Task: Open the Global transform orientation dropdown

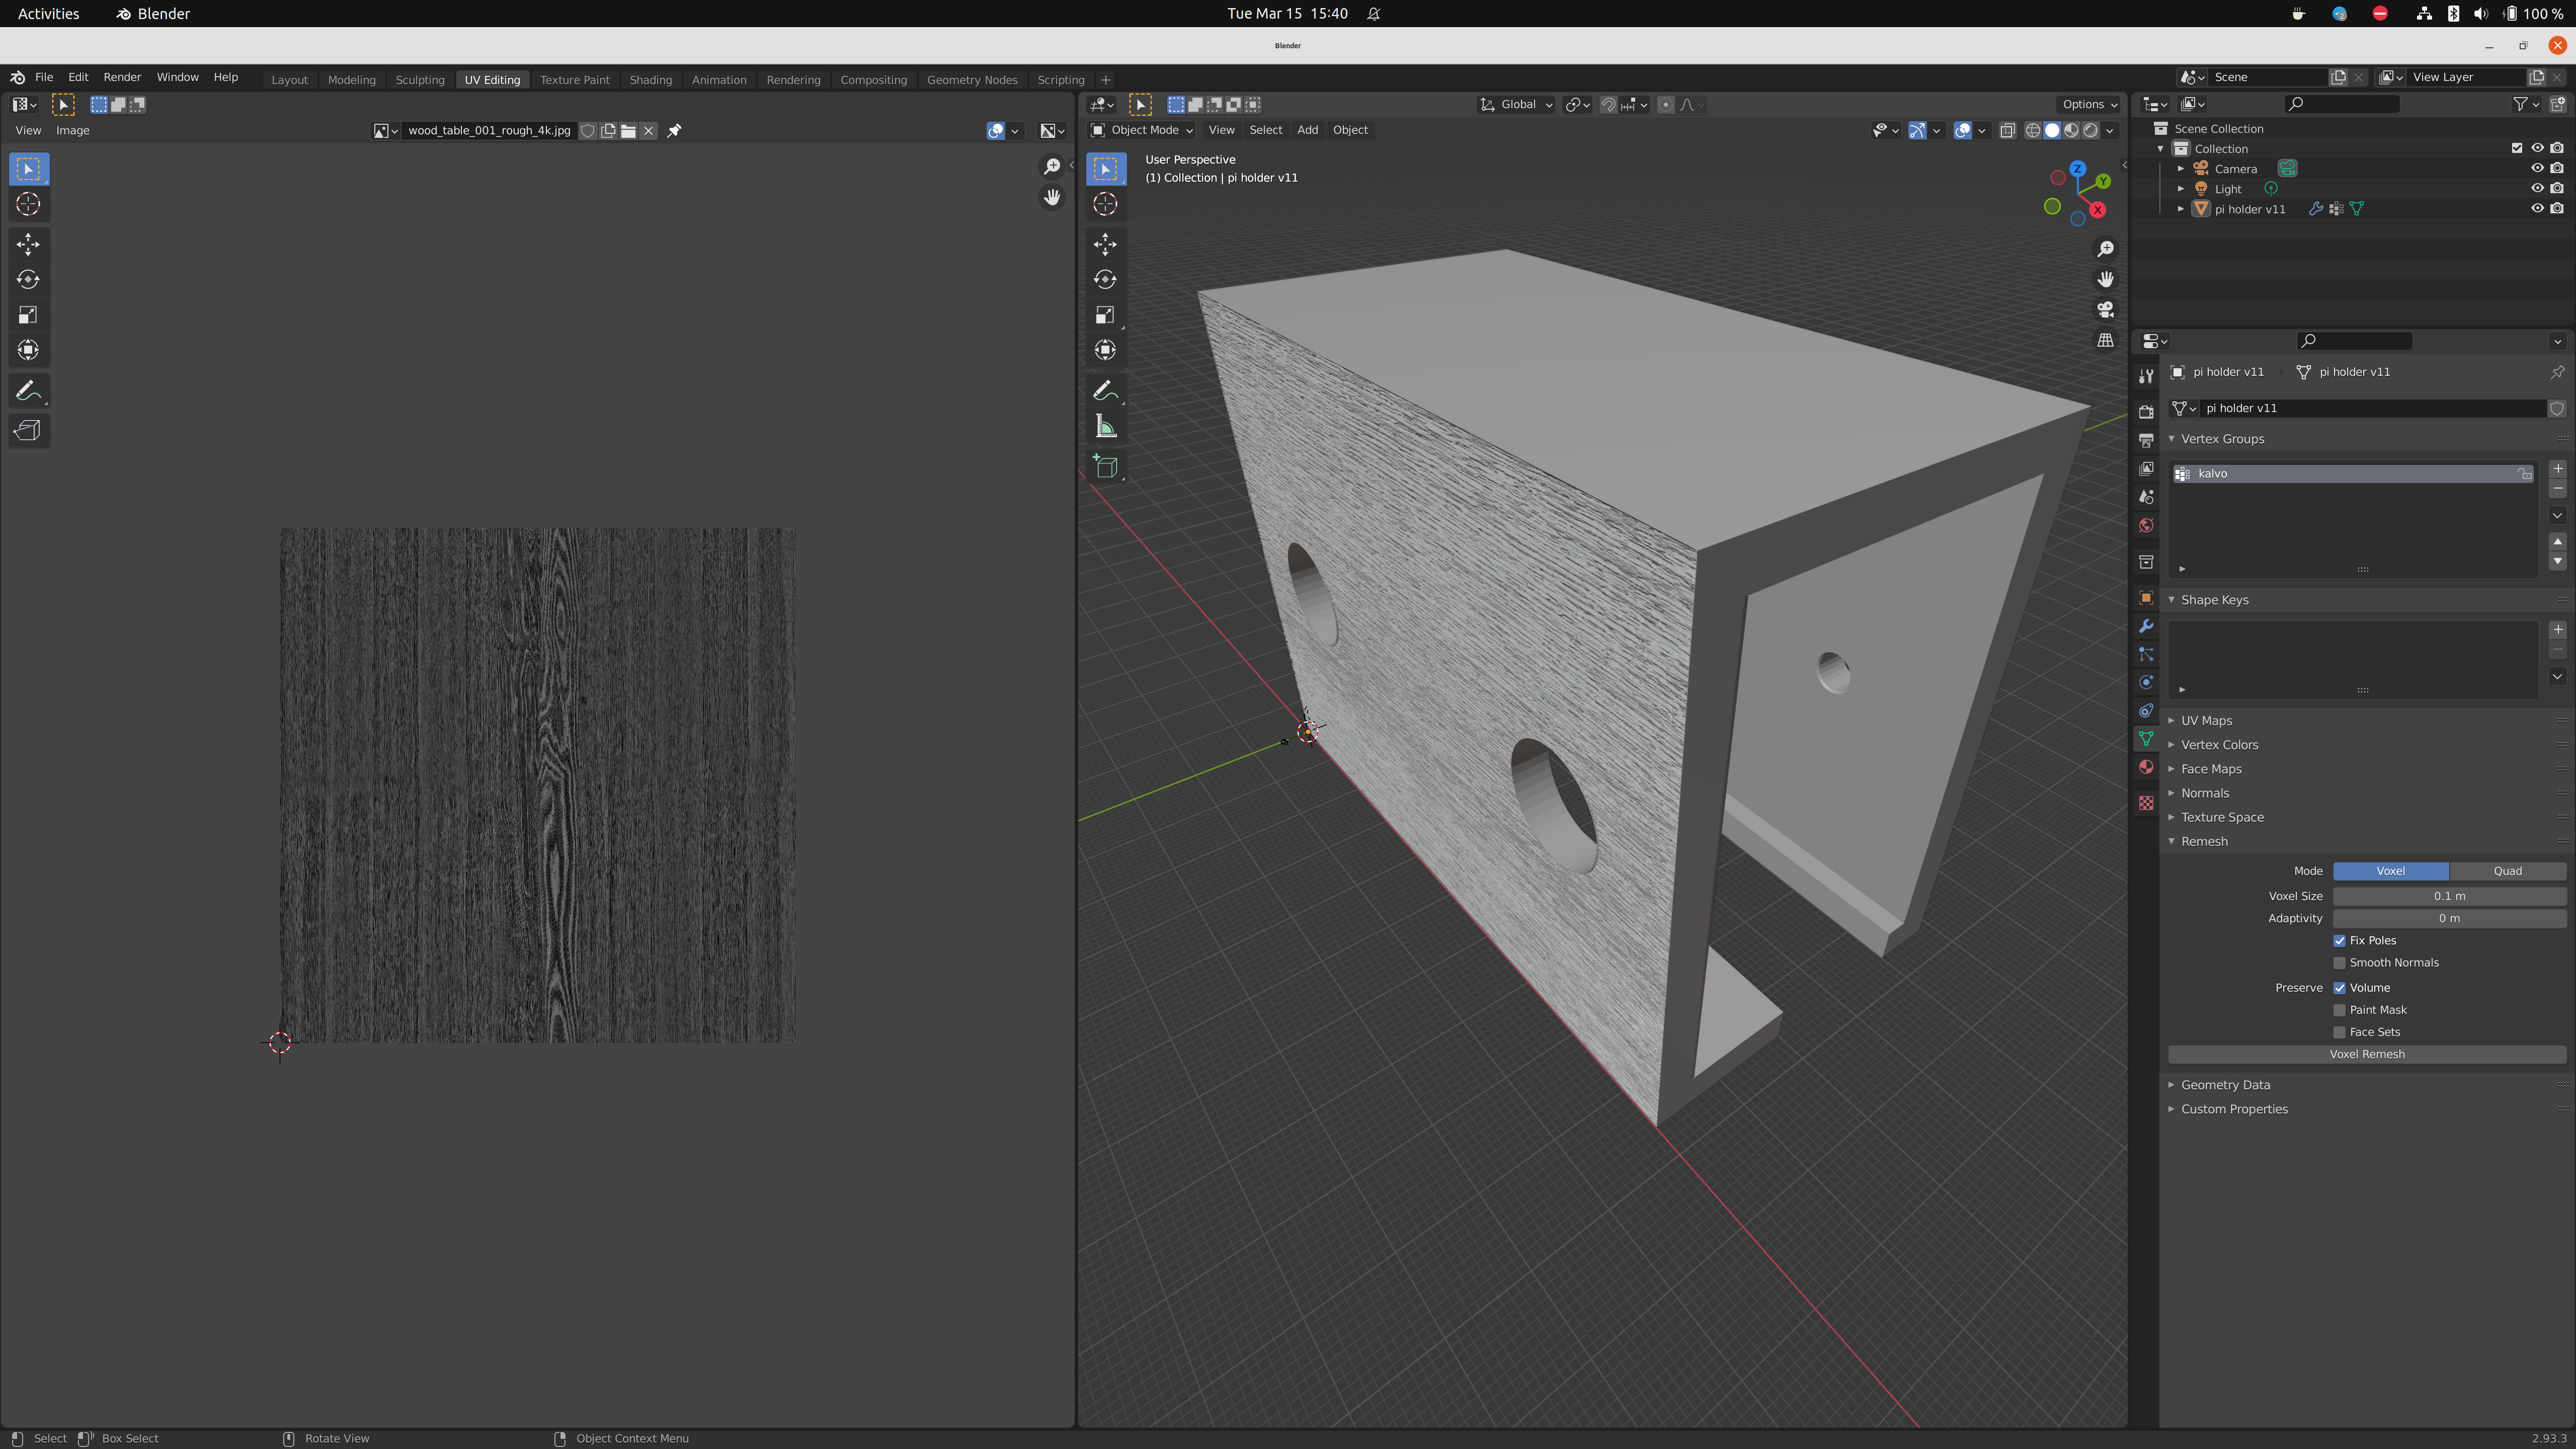Action: 1516,105
